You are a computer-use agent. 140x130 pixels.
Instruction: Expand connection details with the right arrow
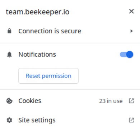point(131,31)
